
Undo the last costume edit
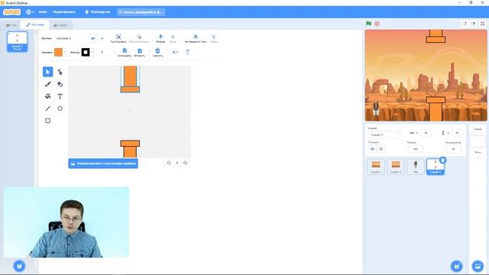[93, 38]
